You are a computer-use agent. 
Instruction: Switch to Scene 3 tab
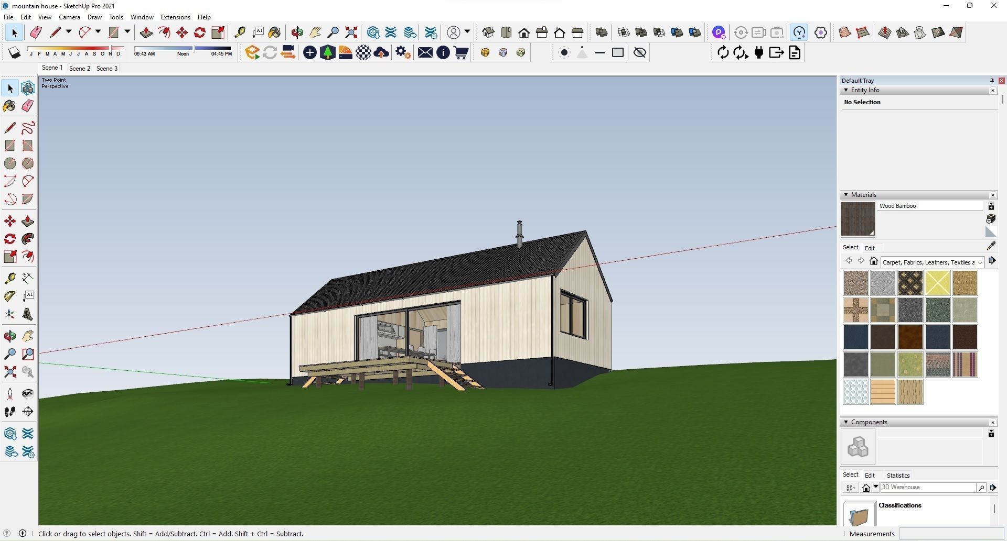pyautogui.click(x=107, y=68)
